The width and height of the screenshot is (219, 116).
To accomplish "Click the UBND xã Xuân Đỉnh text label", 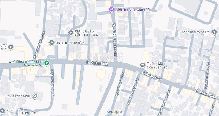I will coord(70,43).
